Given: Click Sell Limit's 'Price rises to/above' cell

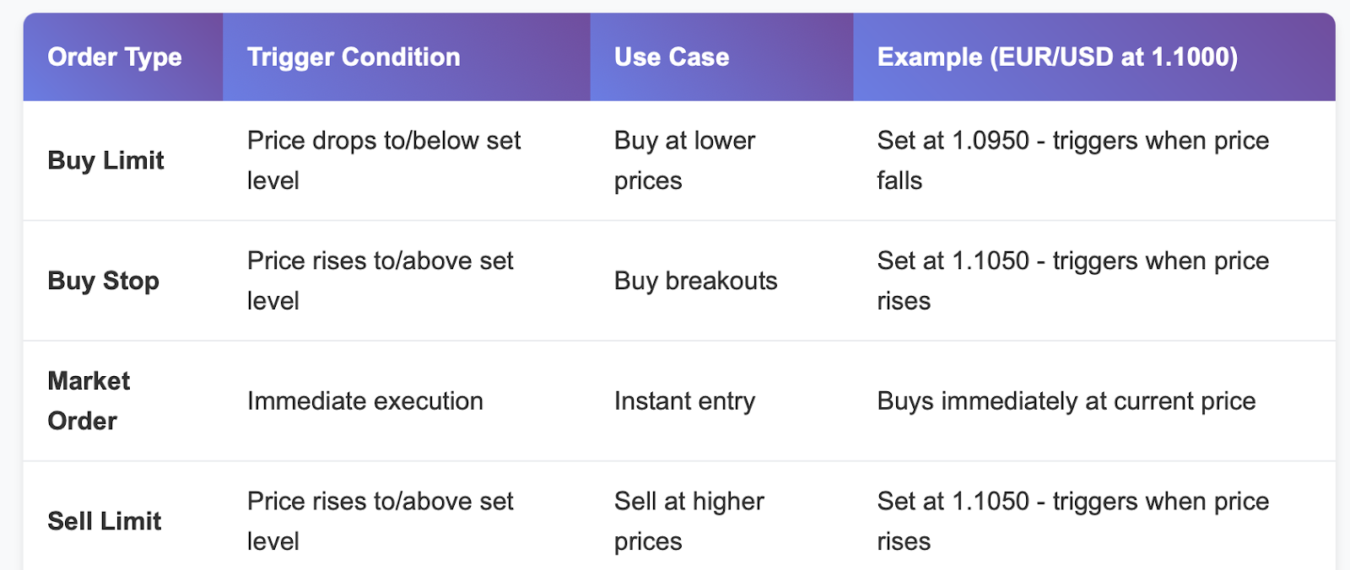Looking at the screenshot, I should click(380, 521).
